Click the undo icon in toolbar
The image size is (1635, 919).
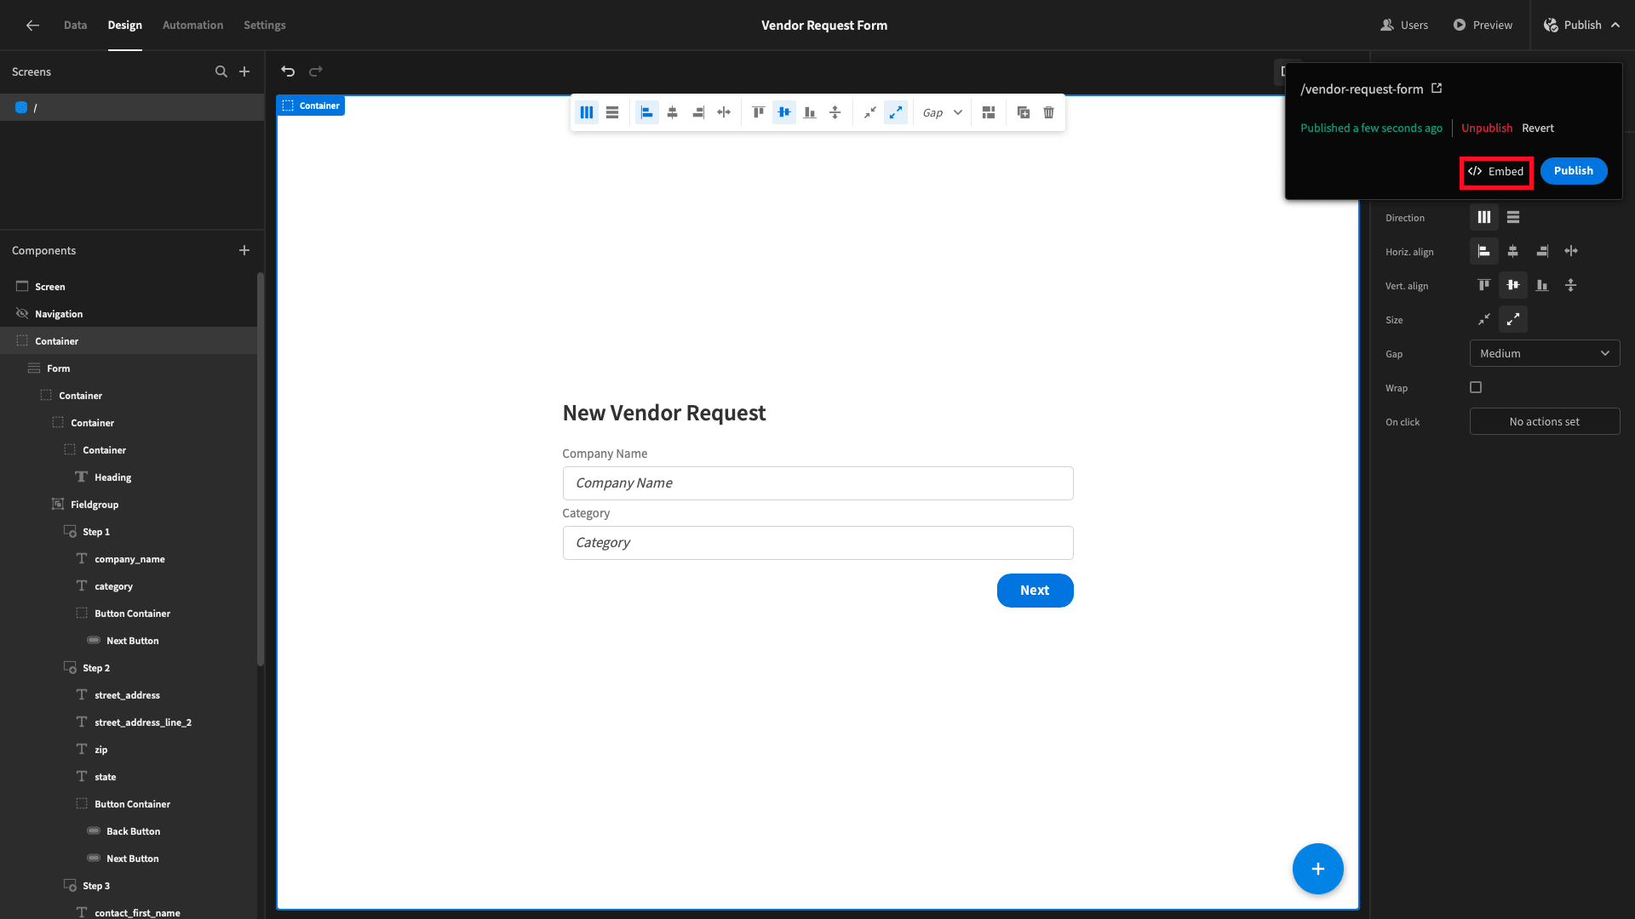click(288, 71)
